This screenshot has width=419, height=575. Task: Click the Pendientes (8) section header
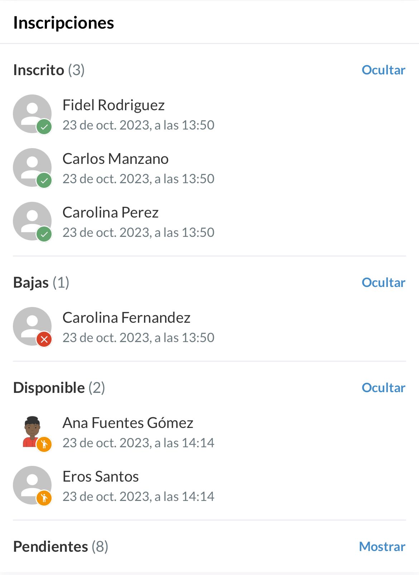(61, 546)
